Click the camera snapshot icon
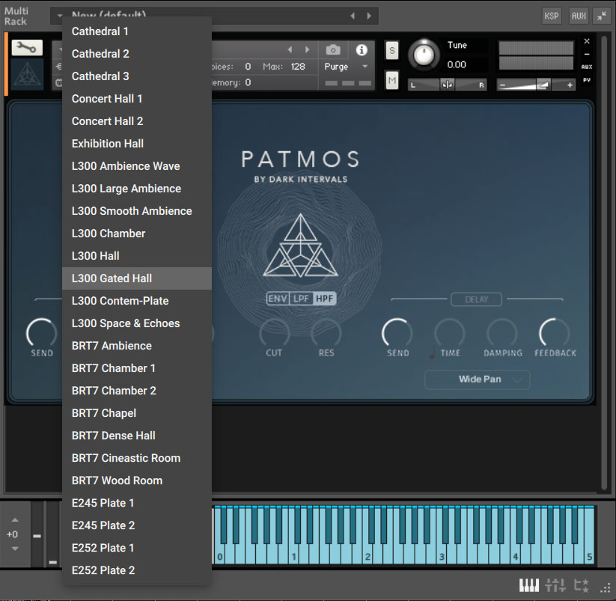 pyautogui.click(x=333, y=50)
